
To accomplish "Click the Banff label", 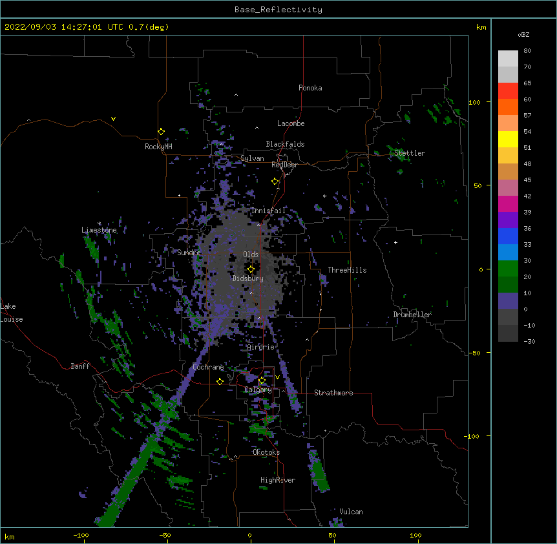I will (x=80, y=366).
